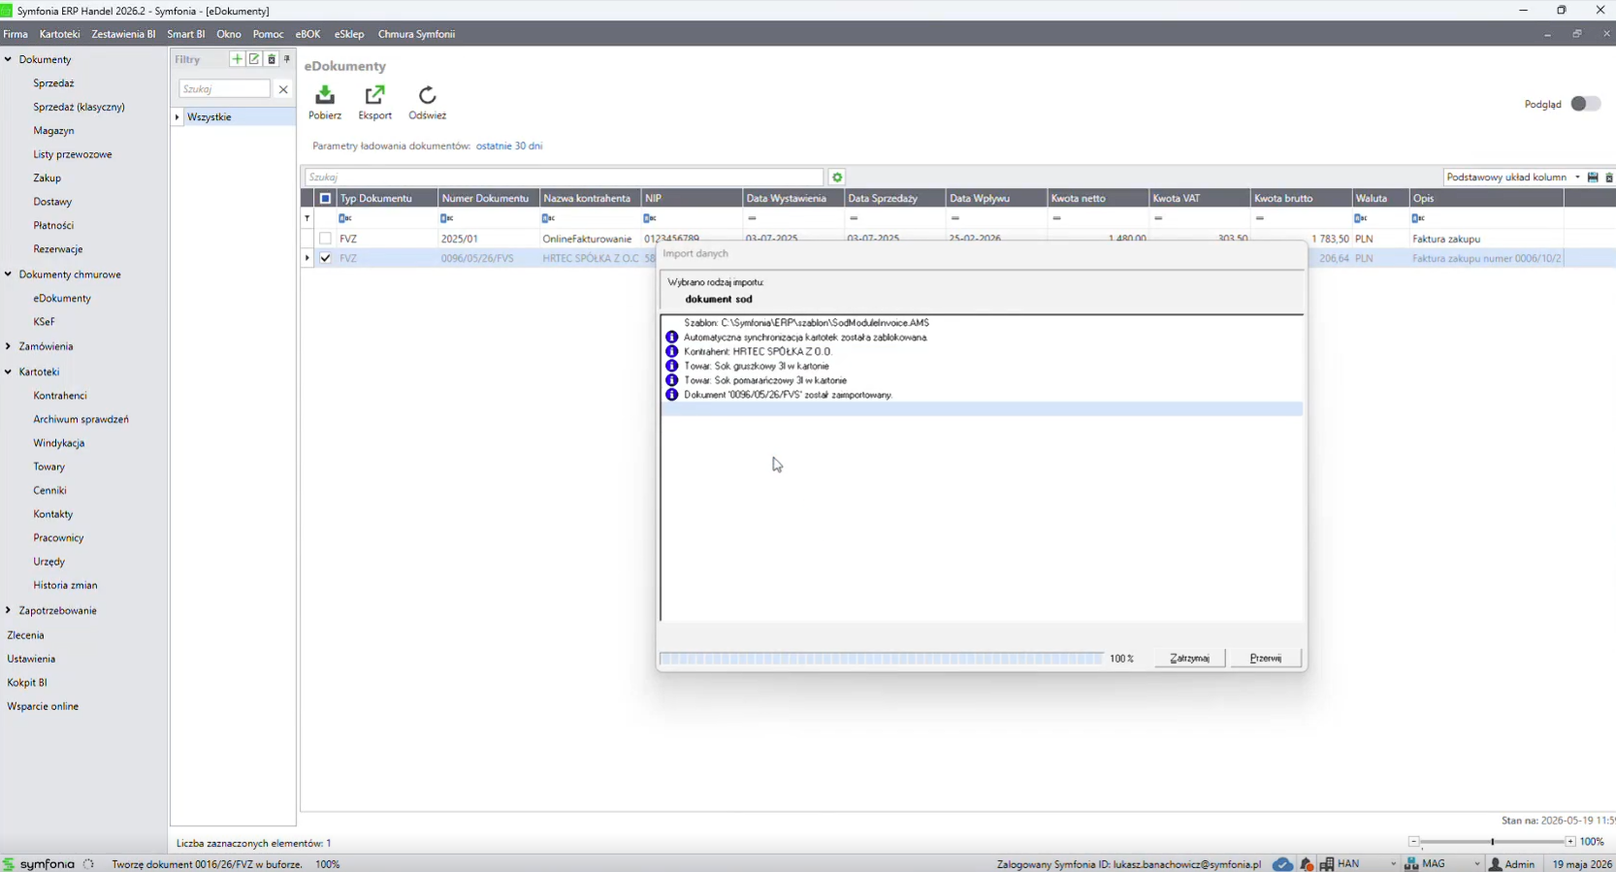Expand the Wszystkie filter node
Screen dimensions: 1616x872
(178, 117)
